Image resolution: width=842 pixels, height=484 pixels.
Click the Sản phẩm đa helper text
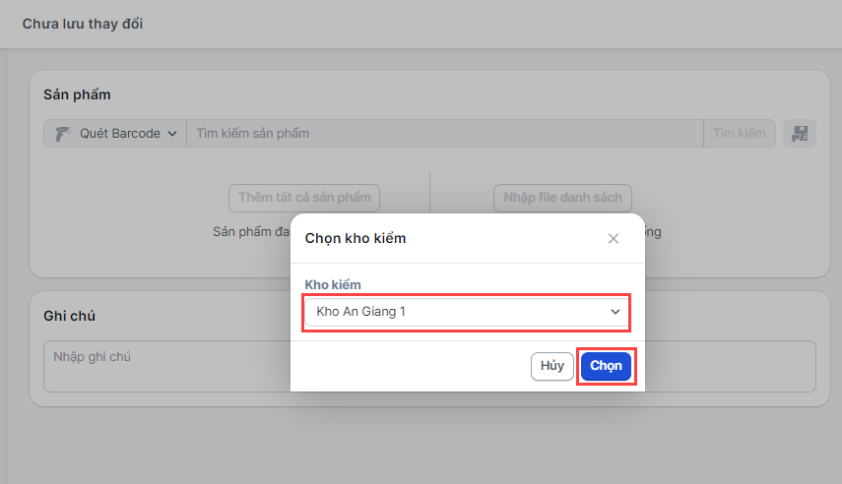[x=251, y=232]
